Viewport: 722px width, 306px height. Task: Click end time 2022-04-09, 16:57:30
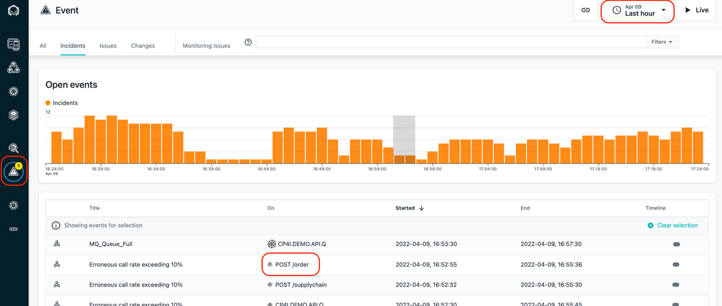click(551, 244)
